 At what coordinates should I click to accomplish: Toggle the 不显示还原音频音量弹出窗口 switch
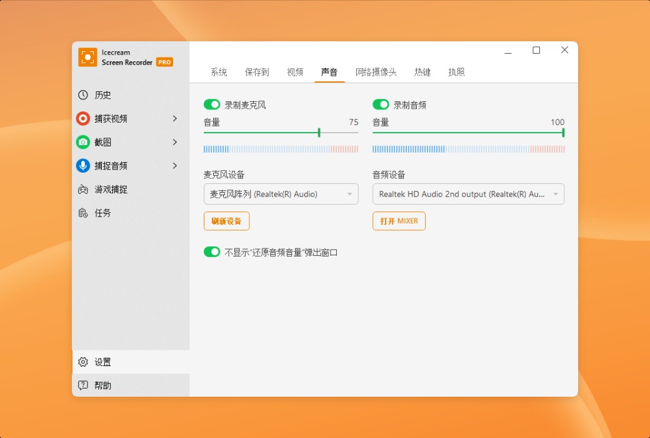[212, 252]
